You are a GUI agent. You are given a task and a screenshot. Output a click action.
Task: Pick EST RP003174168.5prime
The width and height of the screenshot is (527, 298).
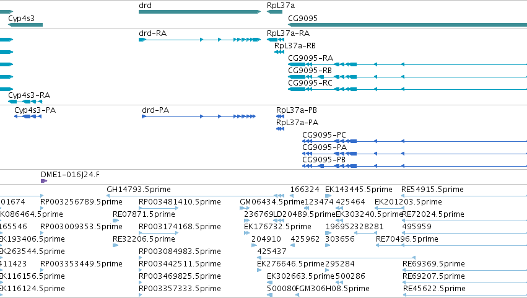[159, 233]
